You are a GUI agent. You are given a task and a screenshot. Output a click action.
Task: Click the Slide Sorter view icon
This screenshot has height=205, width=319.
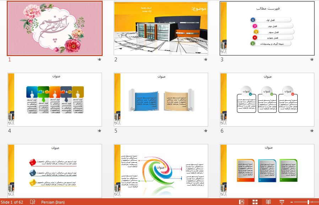click(x=255, y=202)
